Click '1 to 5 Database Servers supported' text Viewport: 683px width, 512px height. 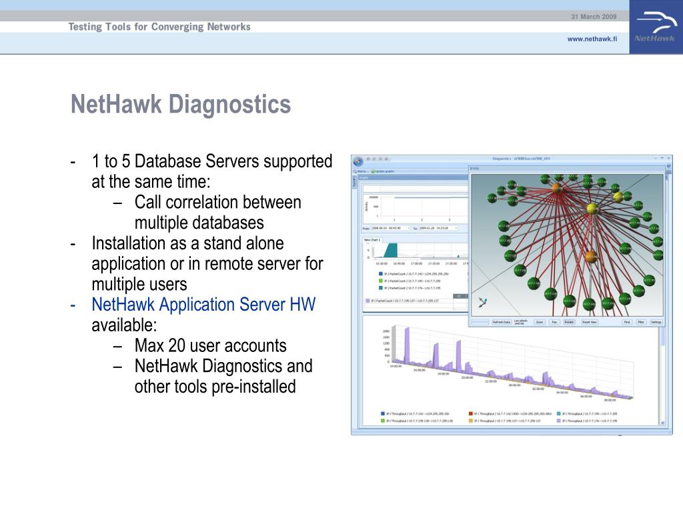point(212,161)
